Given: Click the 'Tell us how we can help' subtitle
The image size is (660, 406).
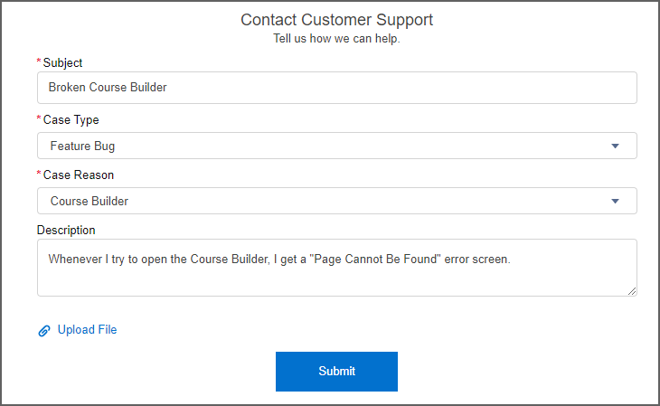Looking at the screenshot, I should pyautogui.click(x=336, y=39).
